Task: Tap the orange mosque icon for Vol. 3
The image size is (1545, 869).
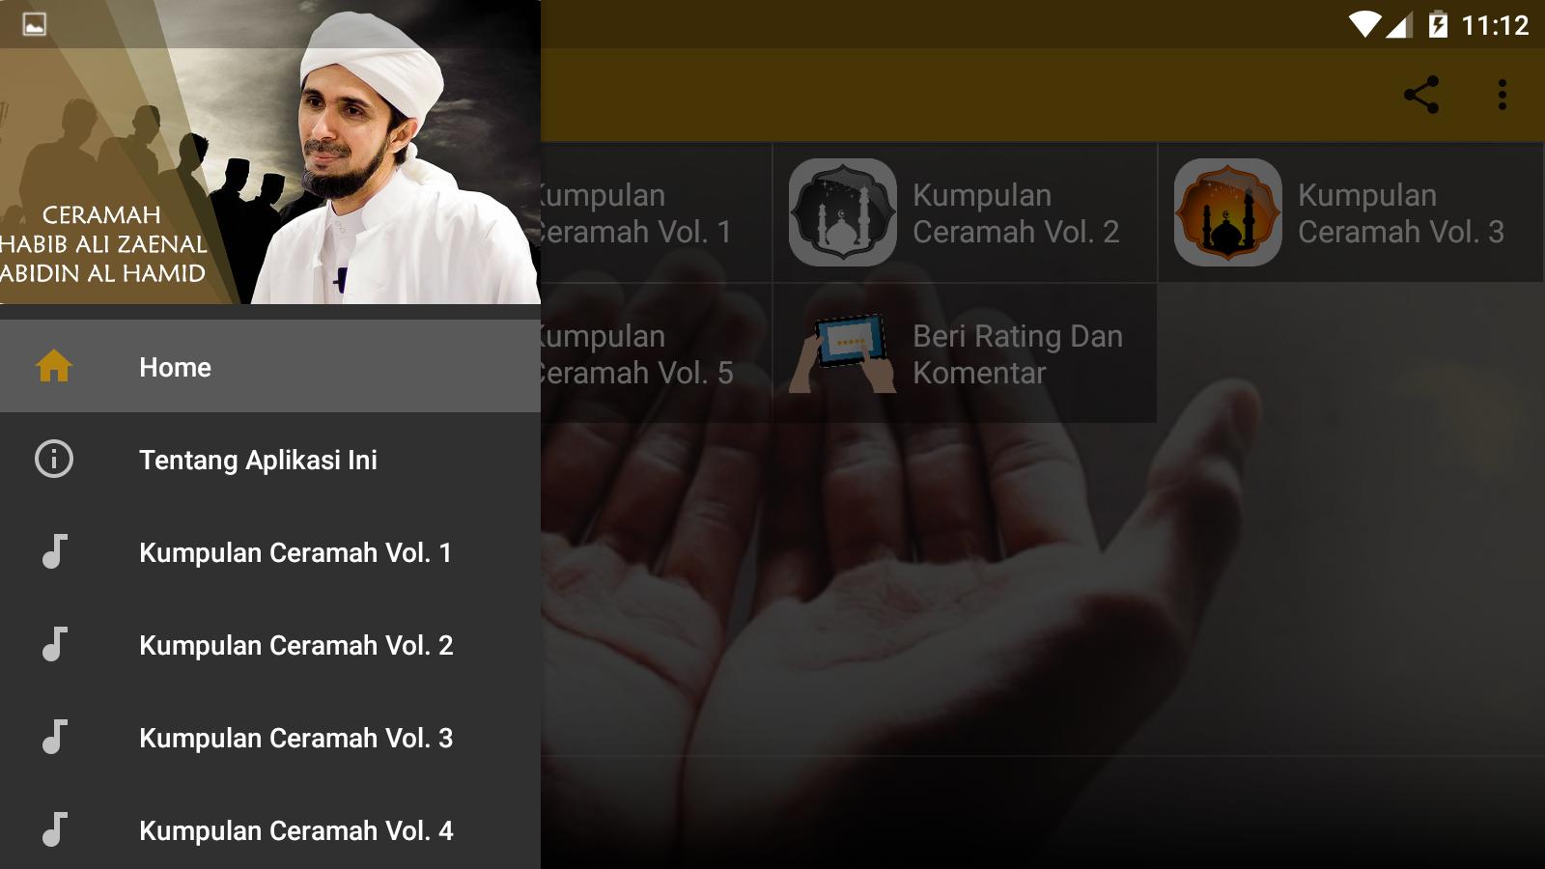Action: 1227,212
